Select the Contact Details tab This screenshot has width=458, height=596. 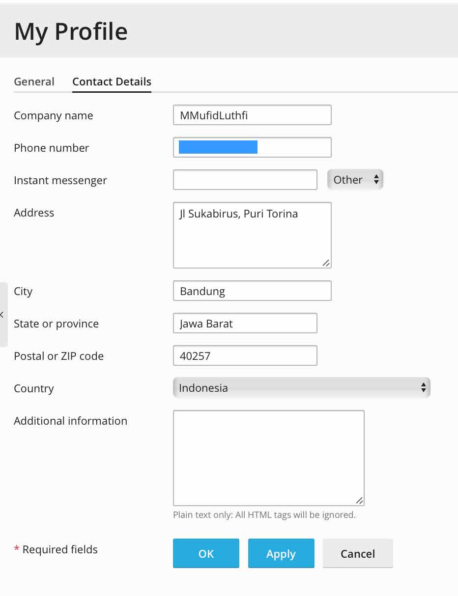point(112,81)
